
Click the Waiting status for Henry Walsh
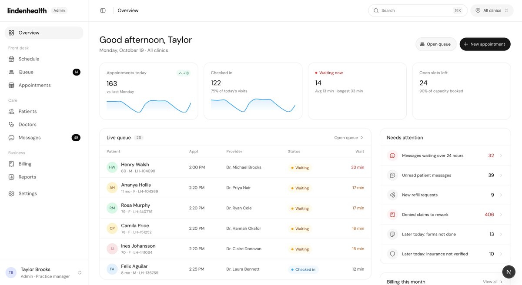tap(300, 168)
